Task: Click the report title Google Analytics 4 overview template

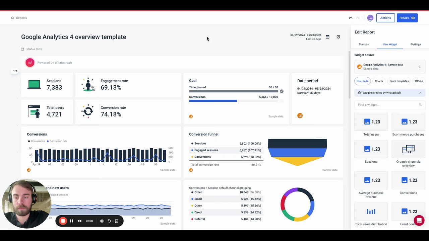Action: 74,37
